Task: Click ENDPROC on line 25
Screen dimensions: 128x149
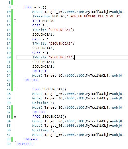Action: point(31,80)
